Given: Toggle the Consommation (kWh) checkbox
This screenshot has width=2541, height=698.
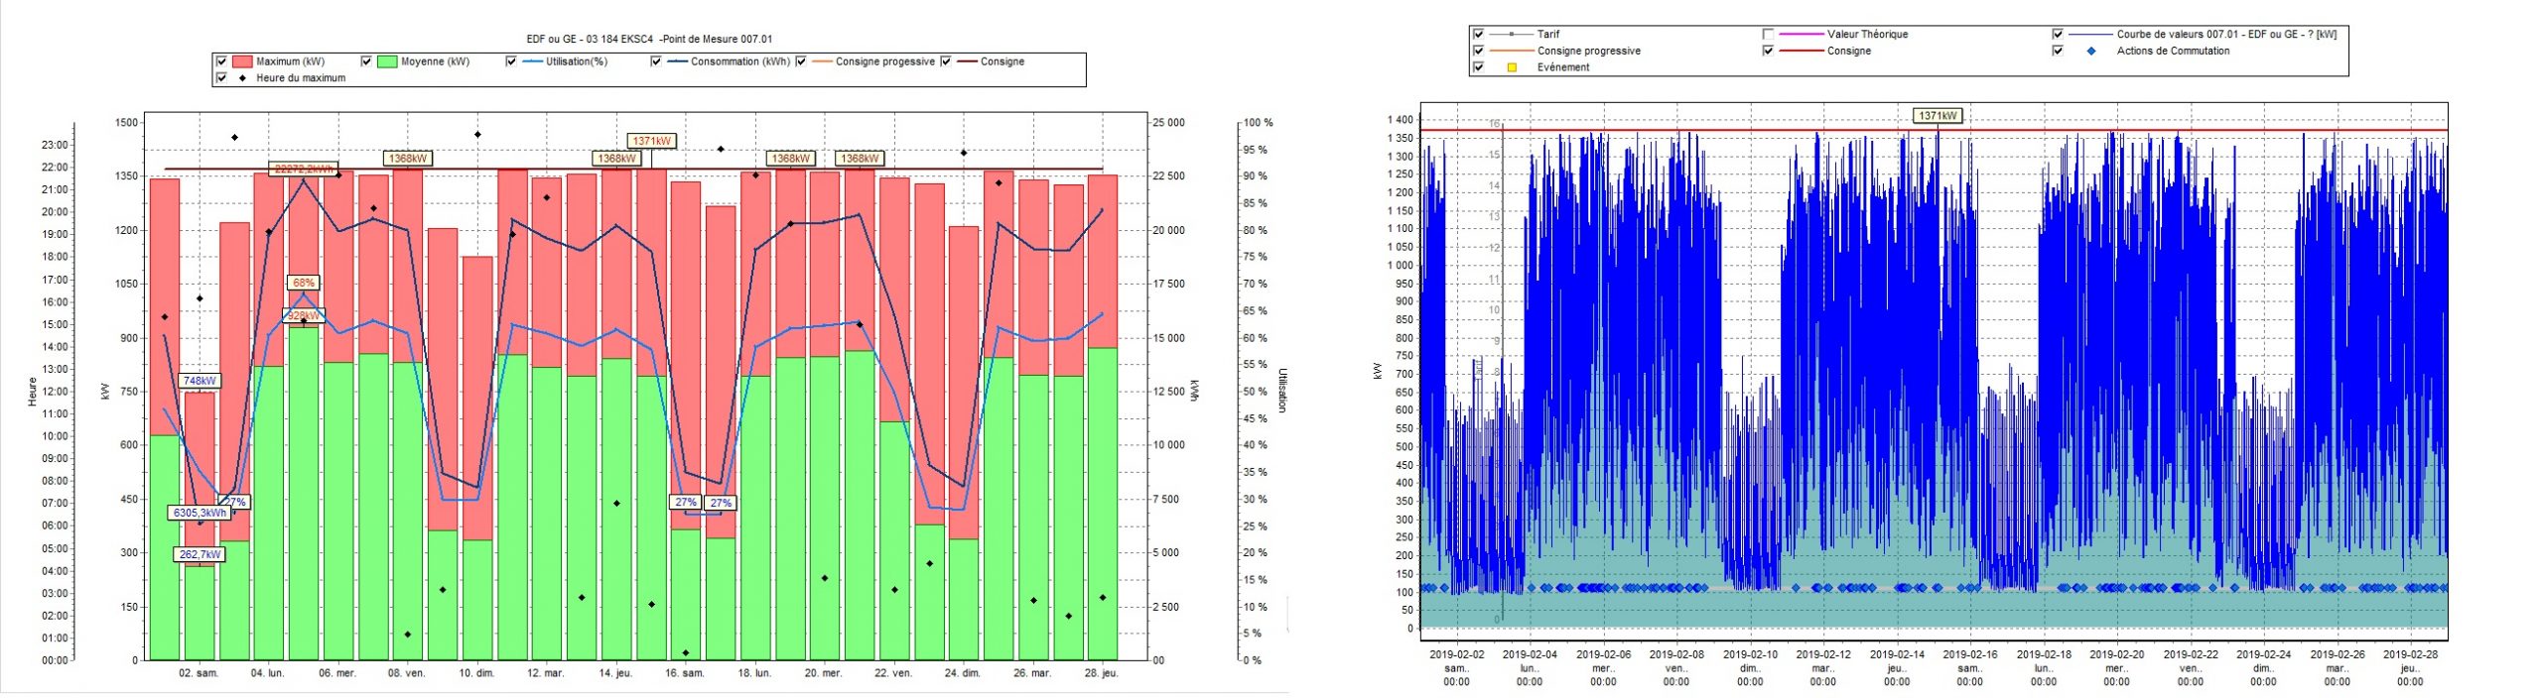Looking at the screenshot, I should [x=656, y=61].
